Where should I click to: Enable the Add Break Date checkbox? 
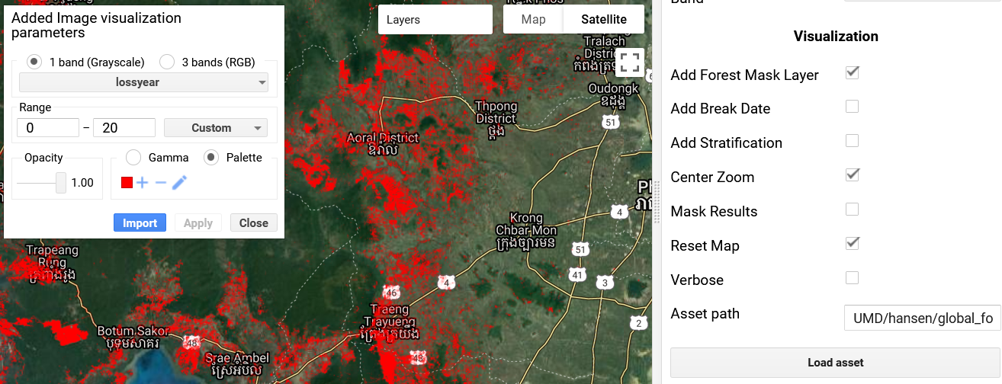click(x=853, y=107)
